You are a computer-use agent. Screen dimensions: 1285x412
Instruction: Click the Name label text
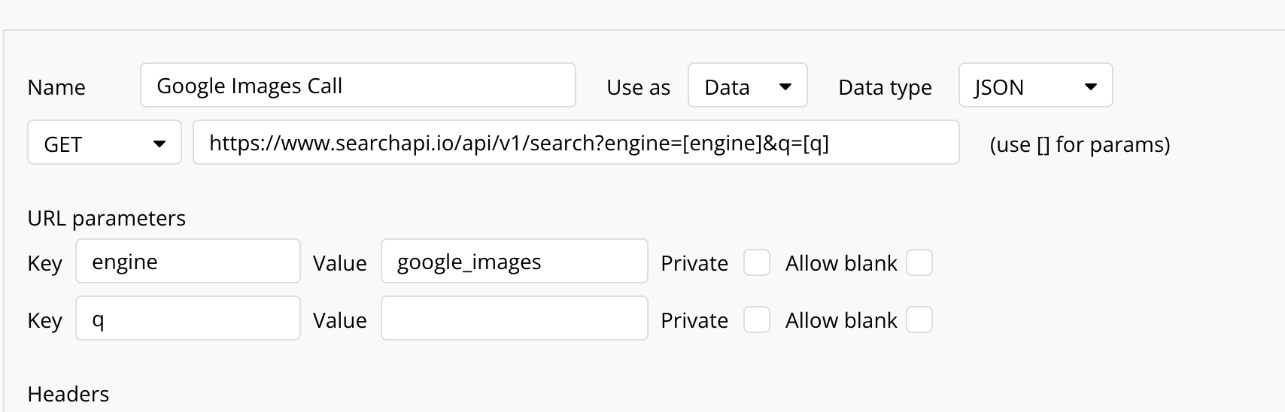pos(56,87)
